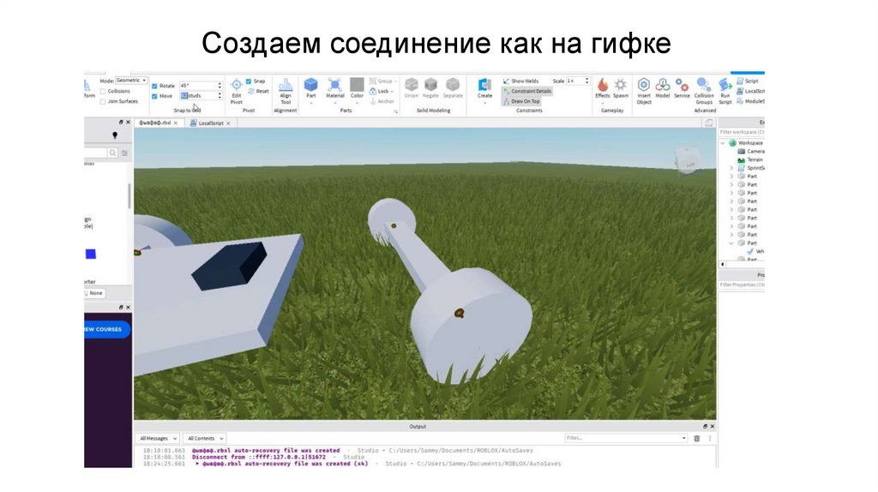Open the All Contexts dropdown
The height and width of the screenshot is (492, 878).
tap(205, 438)
